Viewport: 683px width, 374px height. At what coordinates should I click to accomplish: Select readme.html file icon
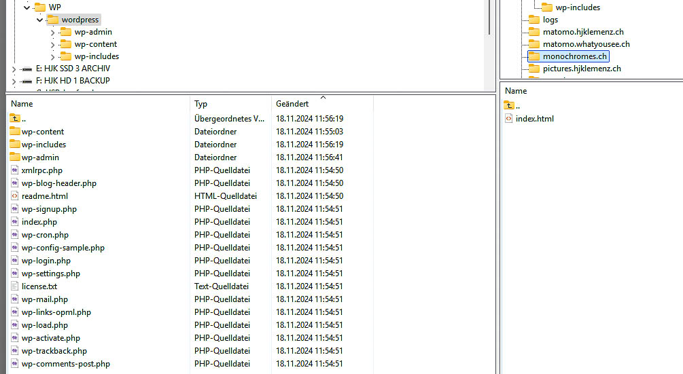15,195
